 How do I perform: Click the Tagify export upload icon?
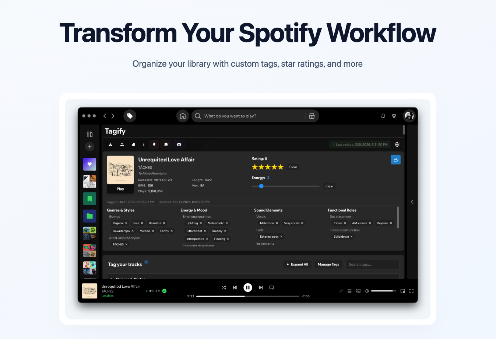point(122,144)
